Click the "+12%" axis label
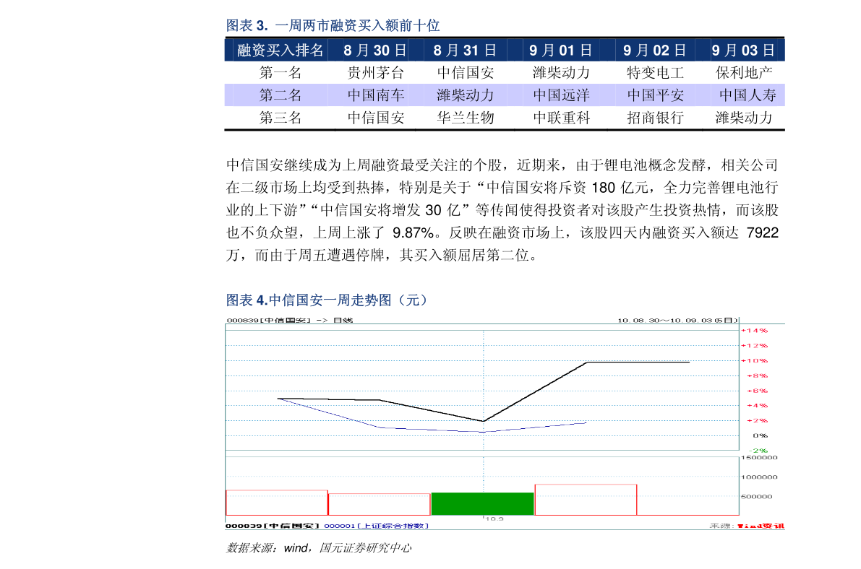This screenshot has width=861, height=569. pyautogui.click(x=755, y=346)
